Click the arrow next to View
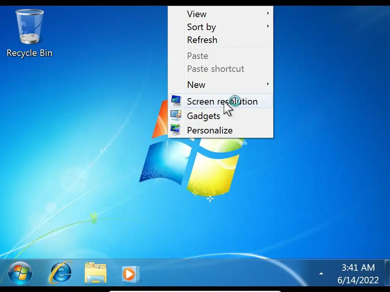The image size is (390, 292). coord(268,13)
